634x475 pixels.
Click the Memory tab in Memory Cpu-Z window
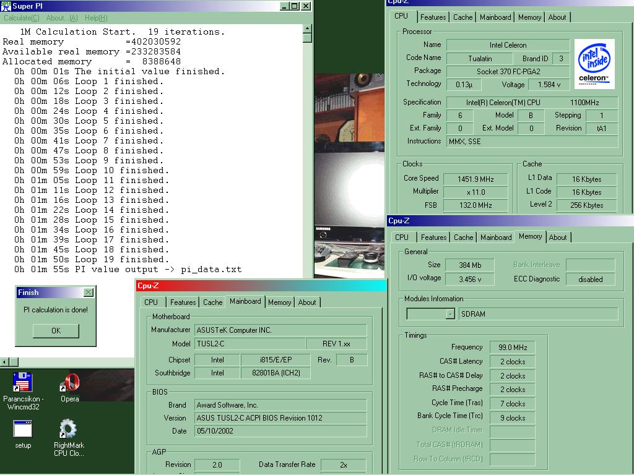530,236
